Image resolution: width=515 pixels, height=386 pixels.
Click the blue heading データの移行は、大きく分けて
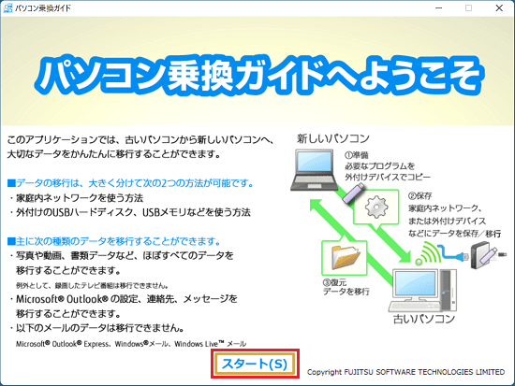[x=130, y=183]
